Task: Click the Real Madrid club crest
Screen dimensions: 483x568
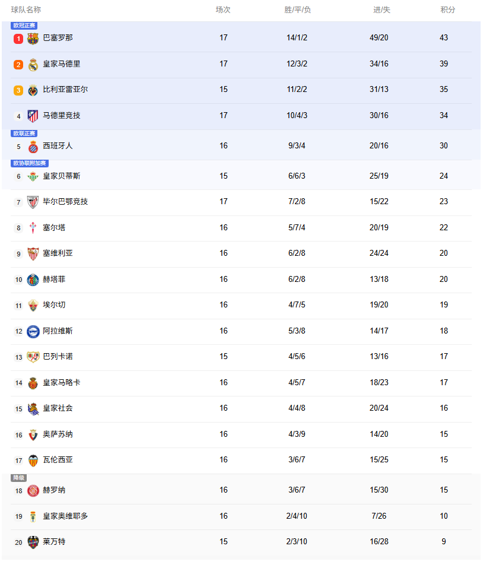Action: tap(33, 65)
